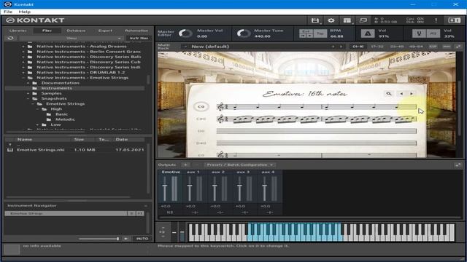Expand the Low folder
Screen dimensions: 467x262
click(37, 124)
